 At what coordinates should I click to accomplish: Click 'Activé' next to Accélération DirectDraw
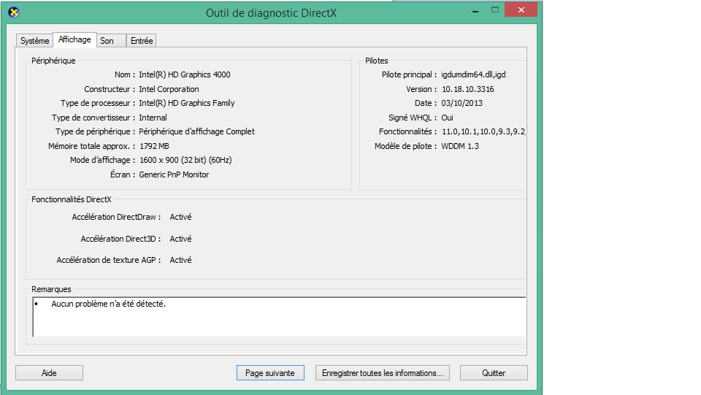point(180,217)
